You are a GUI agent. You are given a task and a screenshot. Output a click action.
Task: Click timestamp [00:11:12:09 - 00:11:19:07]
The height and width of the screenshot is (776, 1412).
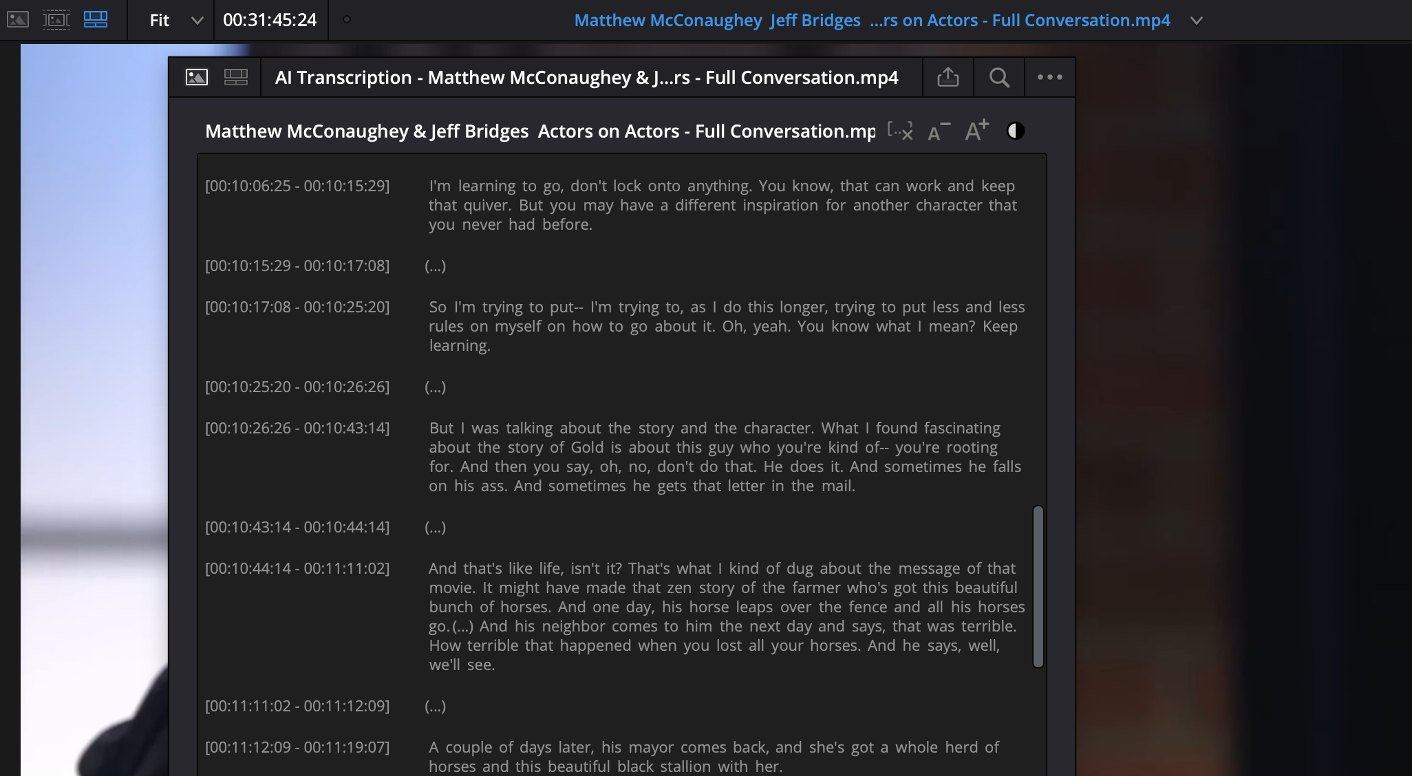[297, 747]
